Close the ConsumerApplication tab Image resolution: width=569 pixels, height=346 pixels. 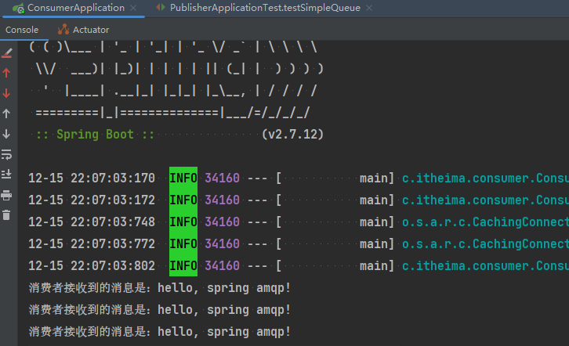pos(135,8)
